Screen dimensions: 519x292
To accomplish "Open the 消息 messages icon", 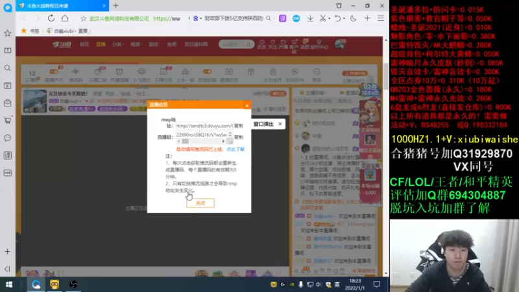I will [304, 44].
